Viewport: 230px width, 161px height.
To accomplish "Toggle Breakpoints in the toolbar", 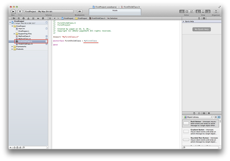I will 80,11.
